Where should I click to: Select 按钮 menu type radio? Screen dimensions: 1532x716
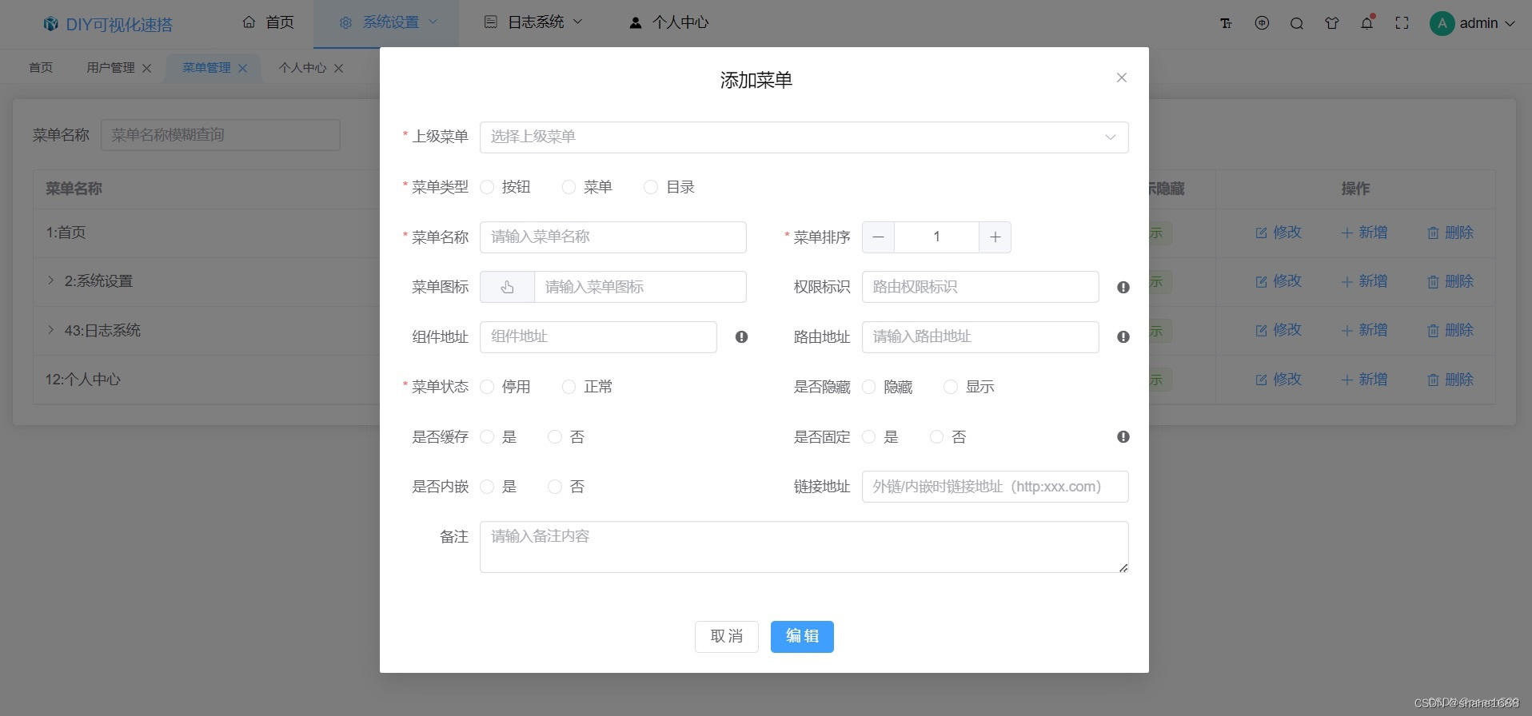tap(487, 187)
